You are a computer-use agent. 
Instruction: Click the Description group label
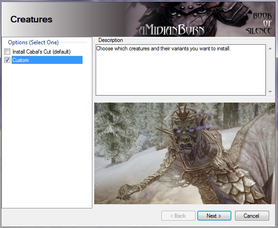click(111, 40)
